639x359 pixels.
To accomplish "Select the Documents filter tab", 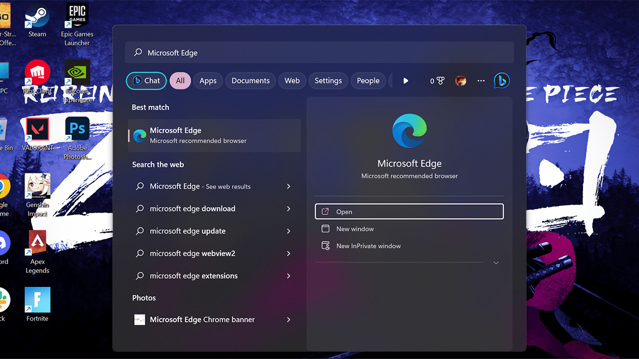I will point(250,81).
